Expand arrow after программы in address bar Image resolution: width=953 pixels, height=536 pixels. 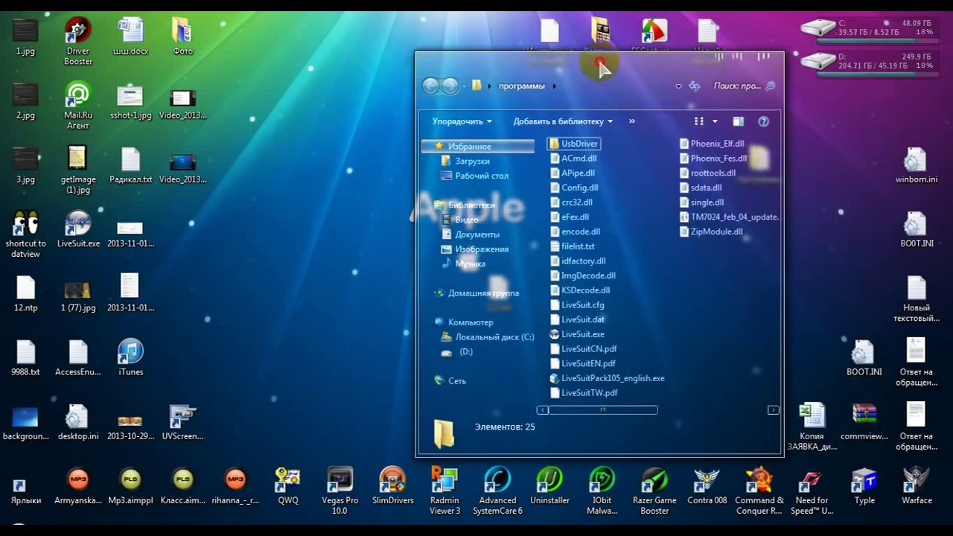554,86
